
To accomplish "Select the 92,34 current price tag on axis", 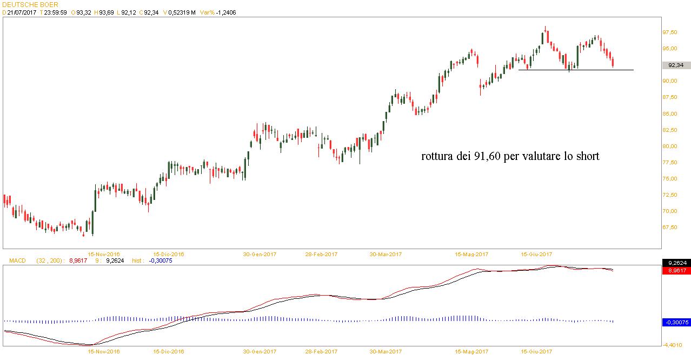I will pyautogui.click(x=676, y=65).
